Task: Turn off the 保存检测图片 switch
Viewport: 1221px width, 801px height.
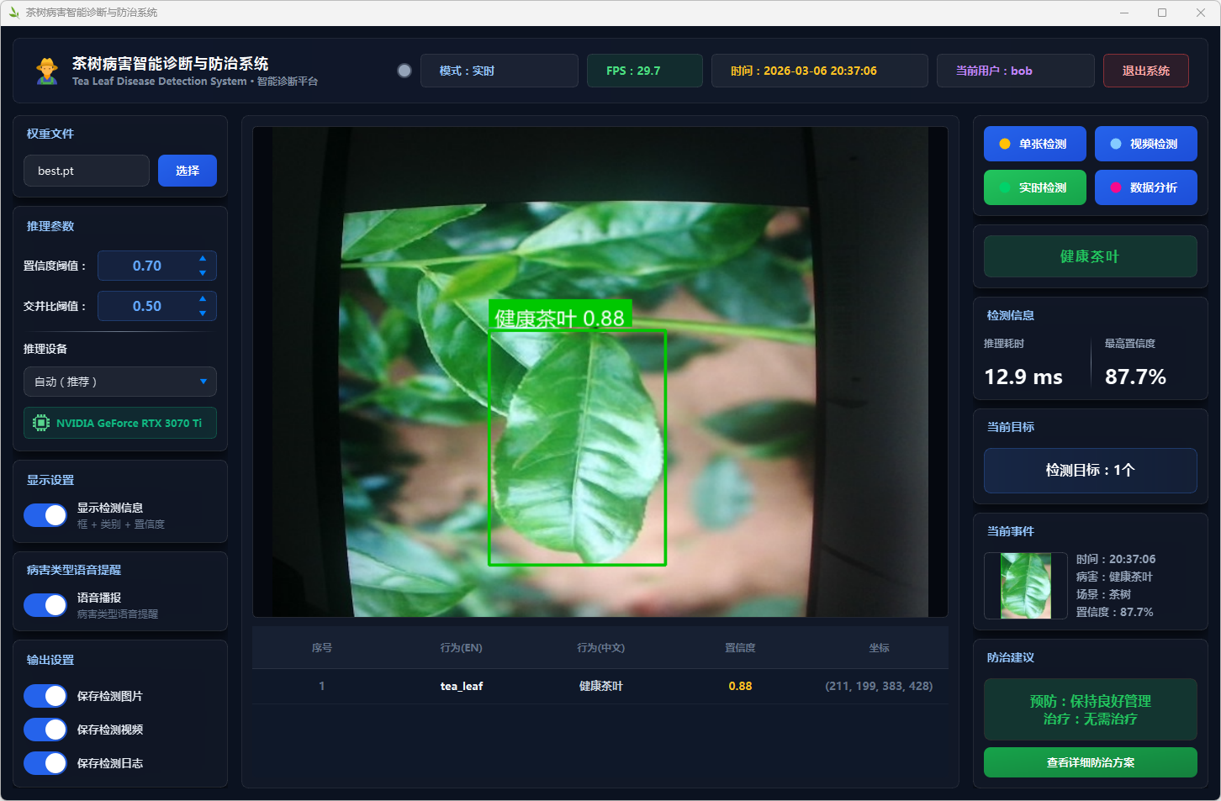Action: tap(45, 696)
